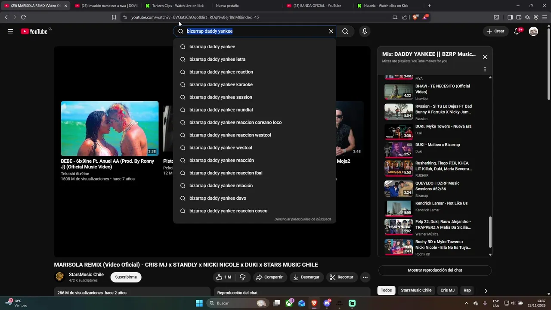Viewport: 551px width, 310px height.
Task: Show hidden system tray icons chevron
Action: click(467, 303)
